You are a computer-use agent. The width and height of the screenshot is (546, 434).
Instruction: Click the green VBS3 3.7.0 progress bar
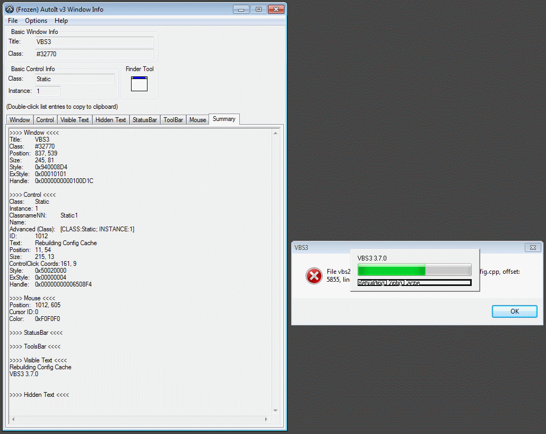click(414, 270)
